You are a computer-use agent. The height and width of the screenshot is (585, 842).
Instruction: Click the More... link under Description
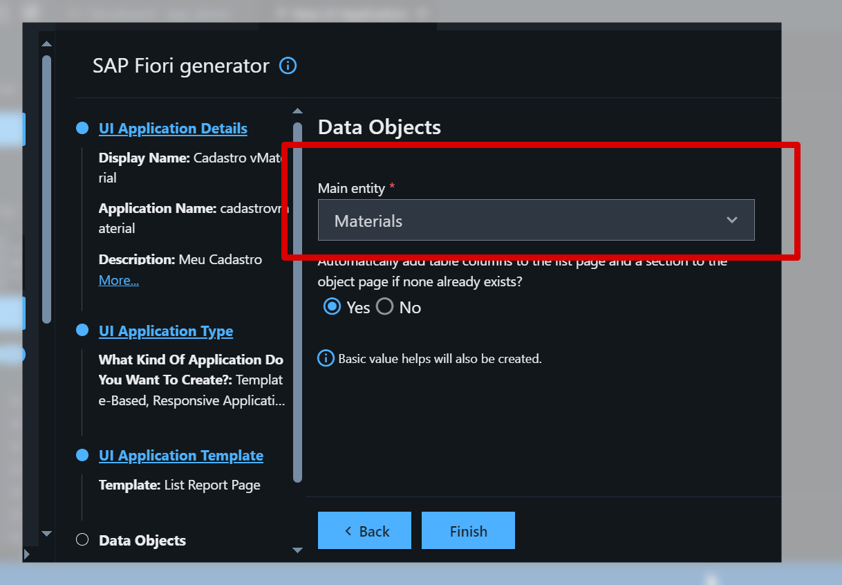(x=119, y=280)
